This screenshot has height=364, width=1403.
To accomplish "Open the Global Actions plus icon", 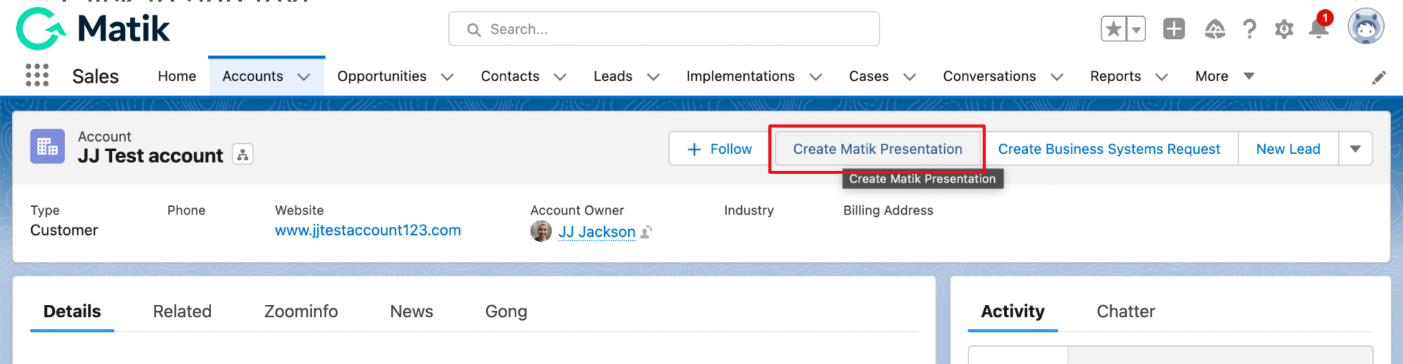I will (x=1174, y=29).
